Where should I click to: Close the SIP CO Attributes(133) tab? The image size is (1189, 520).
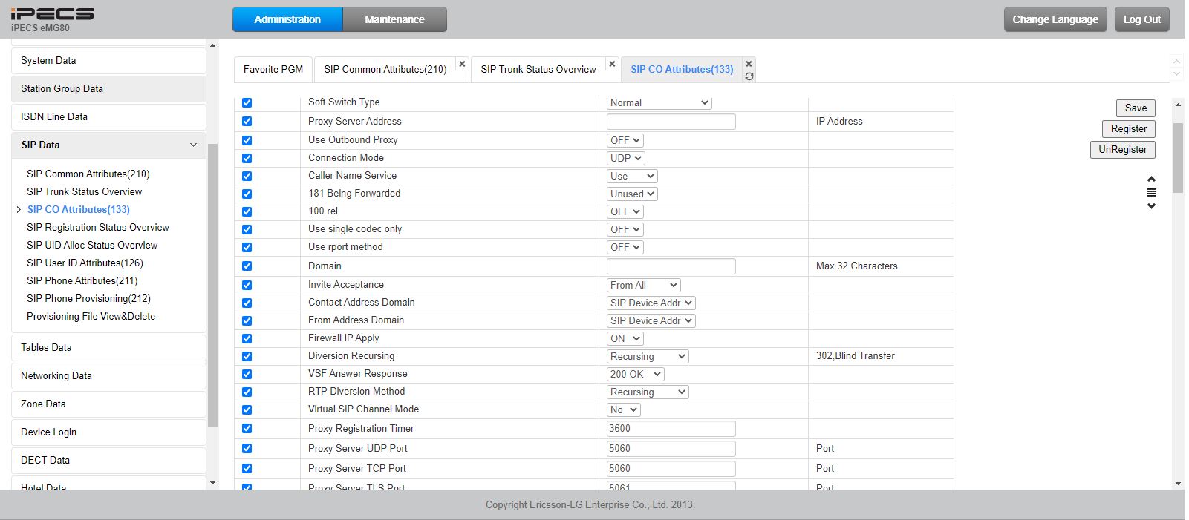(x=749, y=64)
